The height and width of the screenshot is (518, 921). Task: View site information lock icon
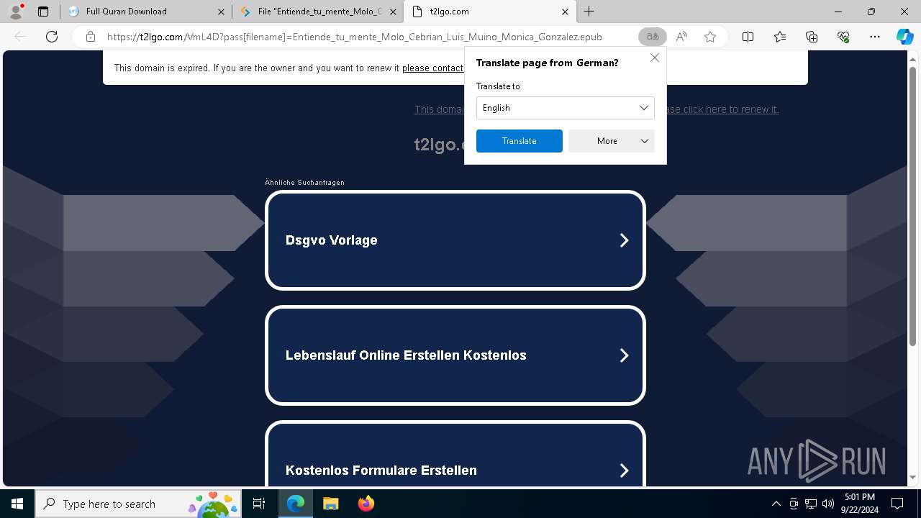[x=91, y=37]
